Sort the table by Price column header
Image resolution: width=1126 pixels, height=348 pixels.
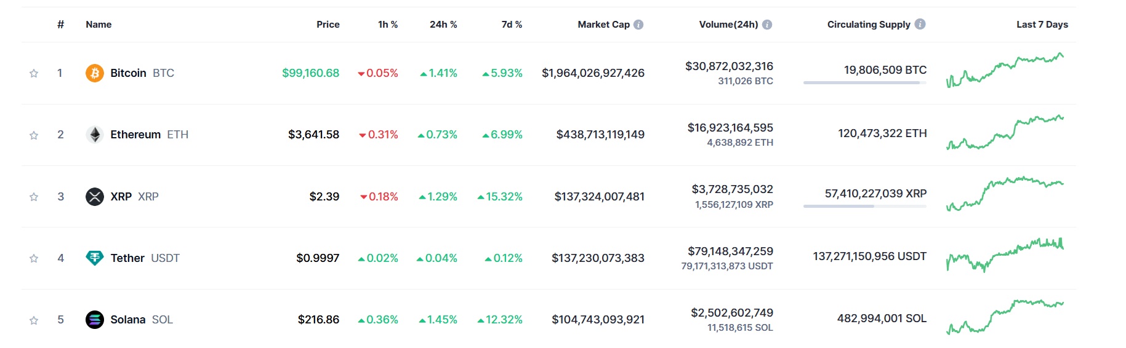(x=328, y=25)
